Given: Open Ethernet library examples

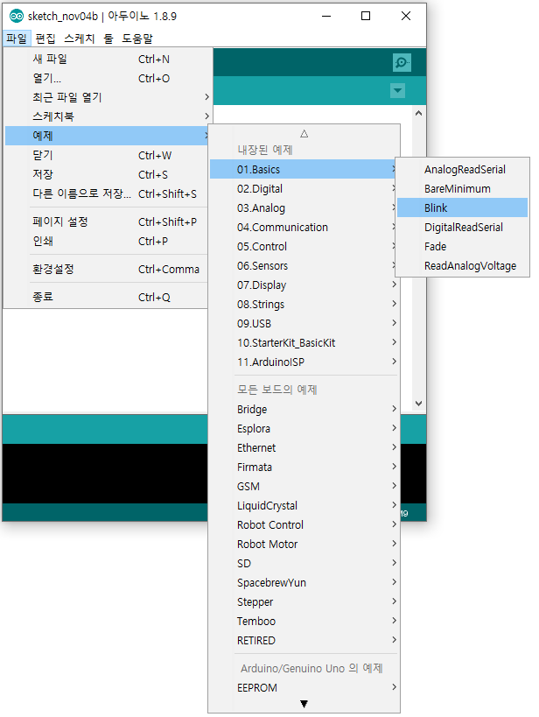Looking at the screenshot, I should tap(304, 447).
